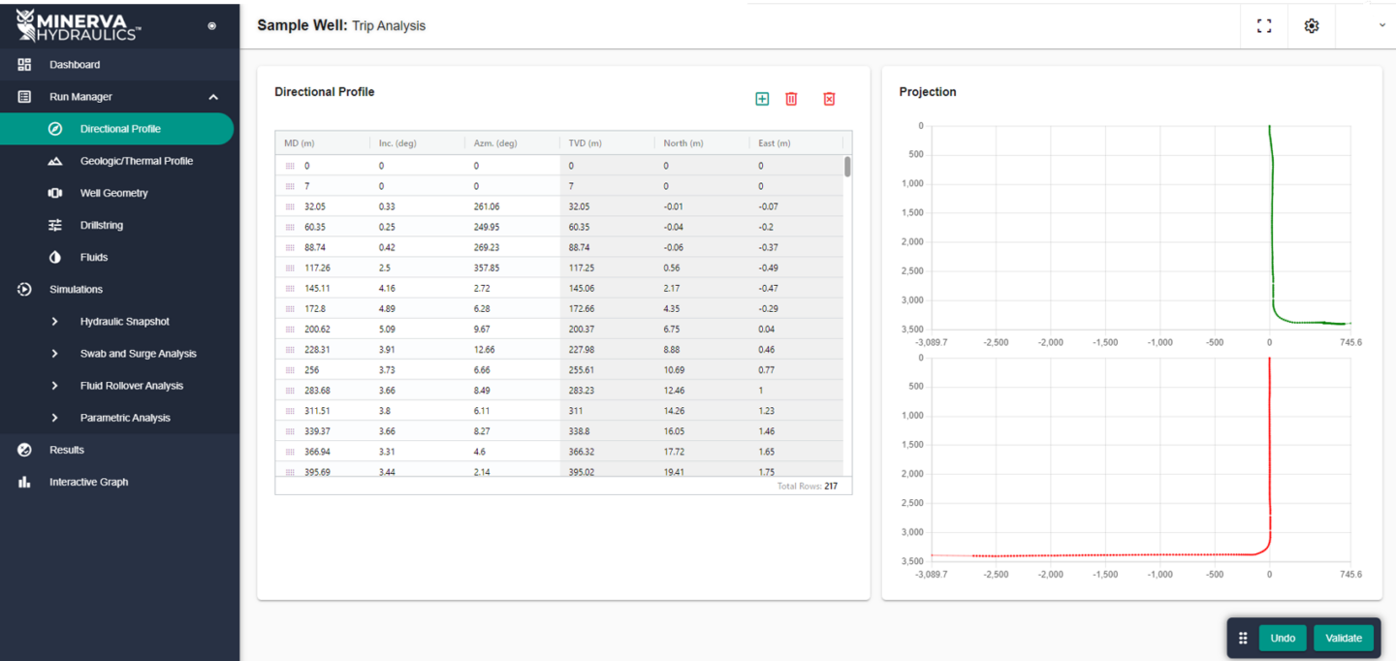Click the Validate button
Screen dimensions: 1396x661
[x=1343, y=638]
